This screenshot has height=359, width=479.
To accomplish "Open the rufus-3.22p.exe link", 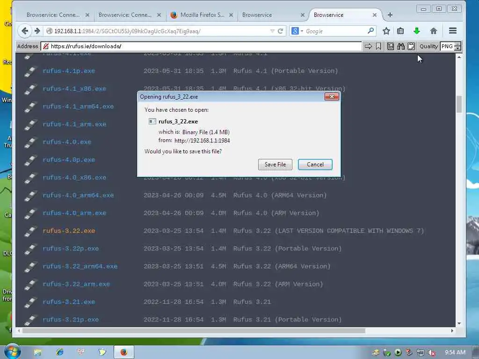I will point(71,249).
